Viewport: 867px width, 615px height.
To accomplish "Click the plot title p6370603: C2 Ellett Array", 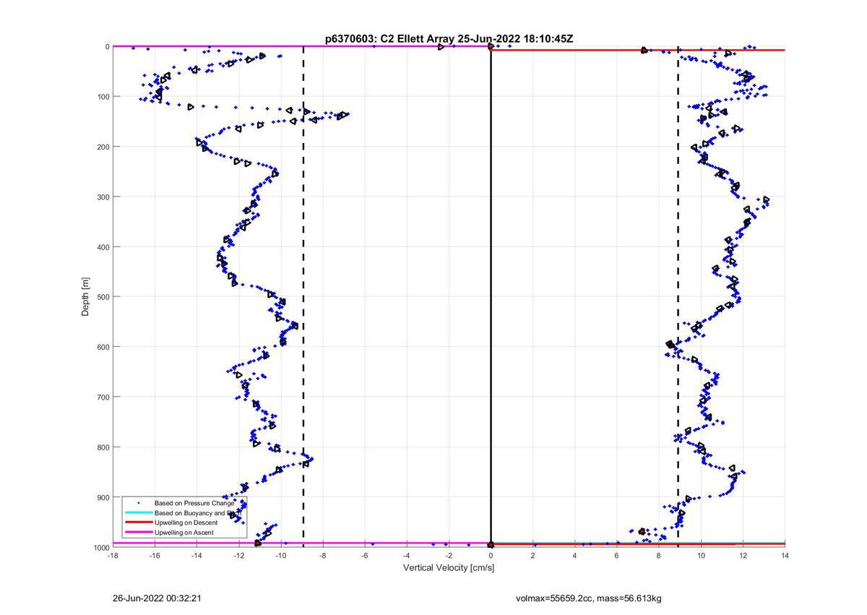I will coord(449,39).
